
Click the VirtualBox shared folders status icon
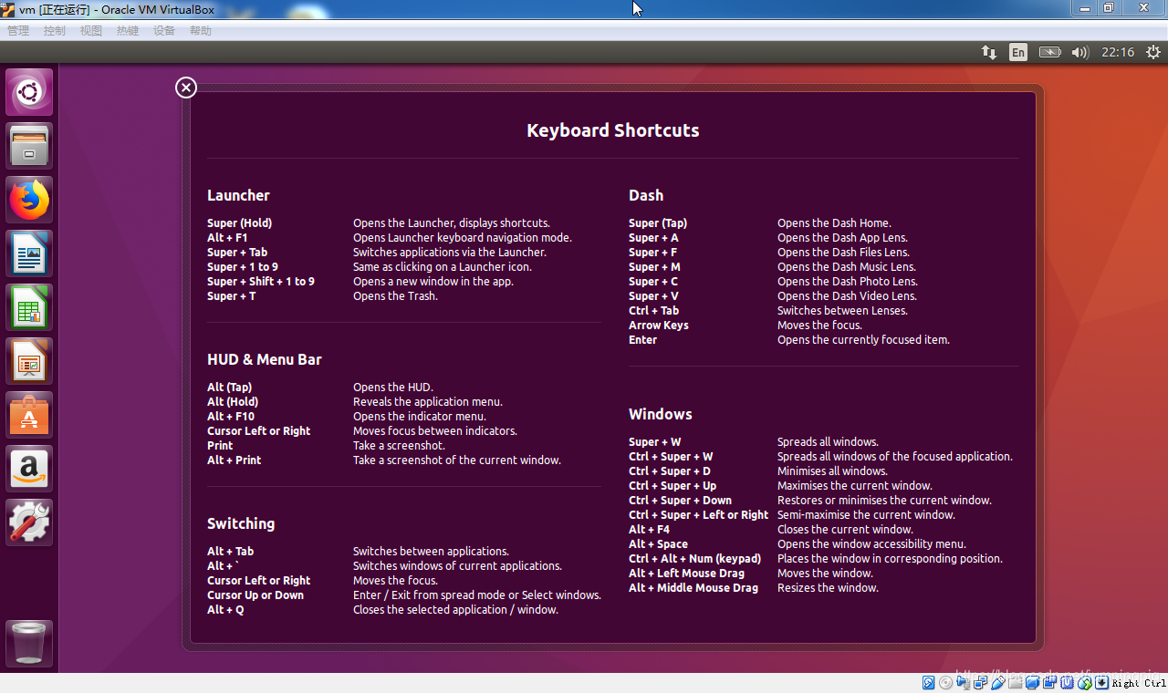coord(1016,682)
